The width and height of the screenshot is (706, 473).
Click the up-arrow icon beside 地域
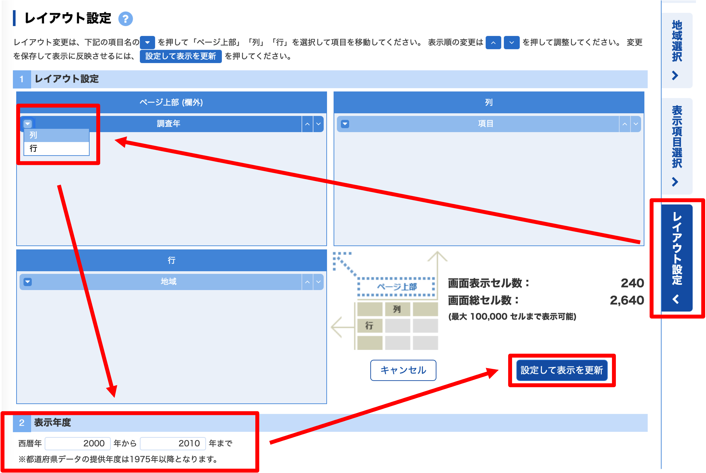307,282
